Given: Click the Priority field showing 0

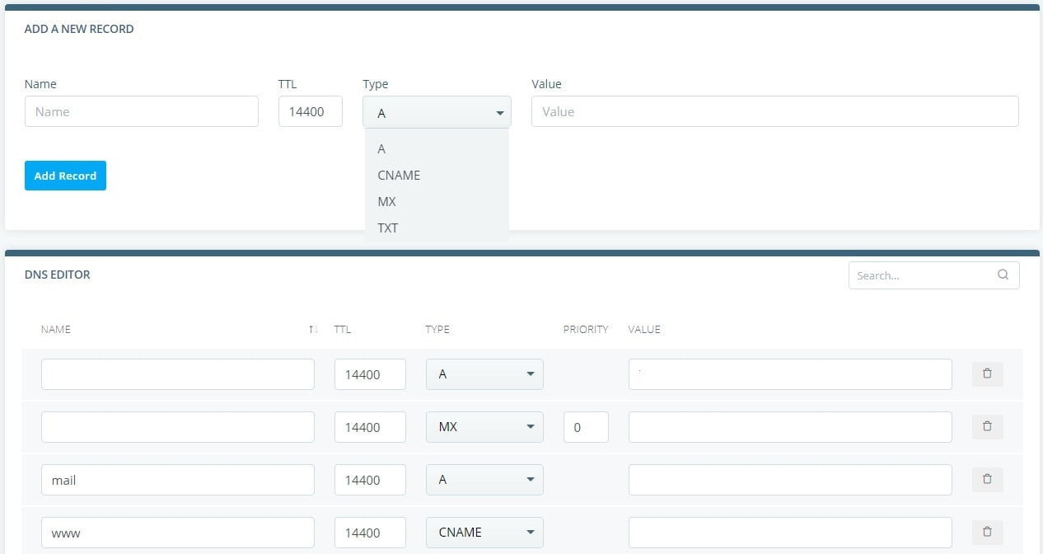Looking at the screenshot, I should (586, 426).
